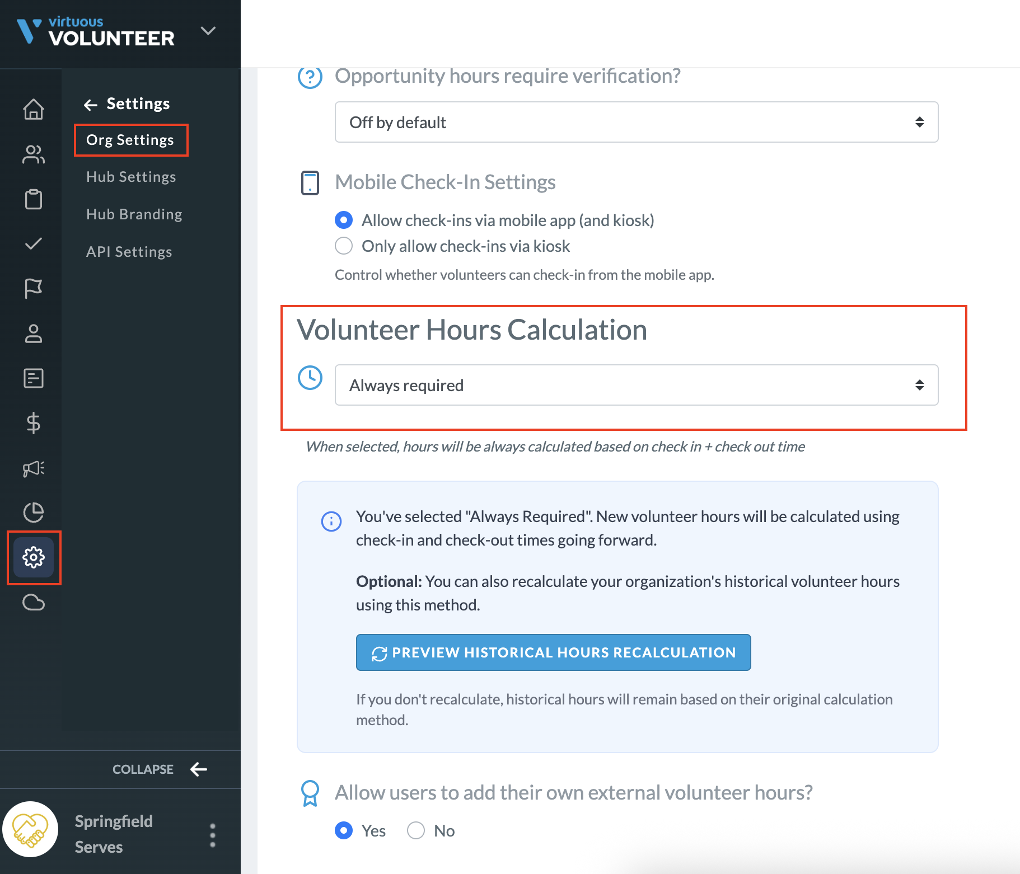Open API Settings menu item
The height and width of the screenshot is (874, 1020).
tap(129, 252)
